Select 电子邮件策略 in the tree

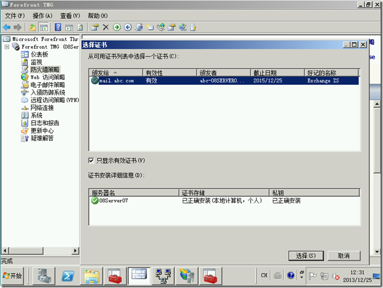47,85
